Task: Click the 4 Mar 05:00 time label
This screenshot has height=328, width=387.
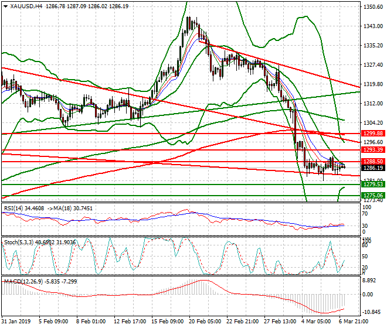Action: (316, 322)
